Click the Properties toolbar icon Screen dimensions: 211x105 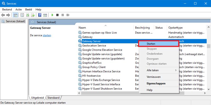22,15
